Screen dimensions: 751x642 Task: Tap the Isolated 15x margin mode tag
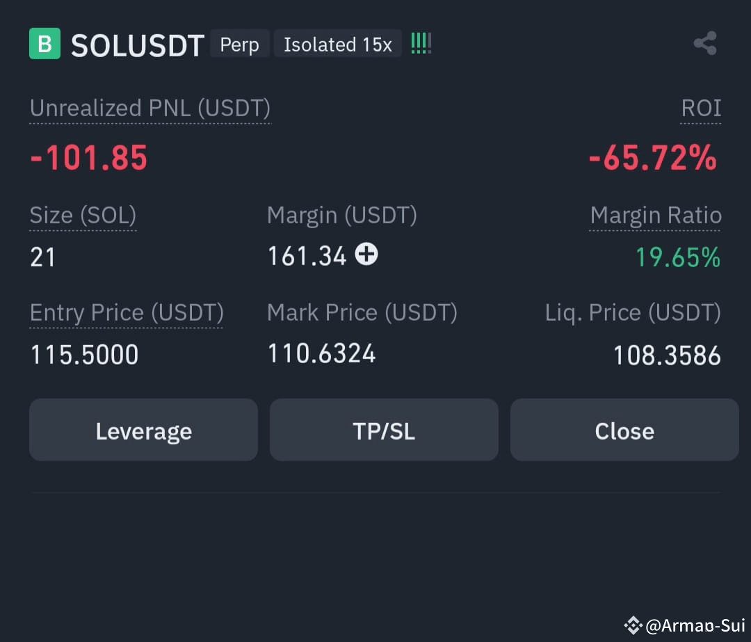tap(338, 45)
